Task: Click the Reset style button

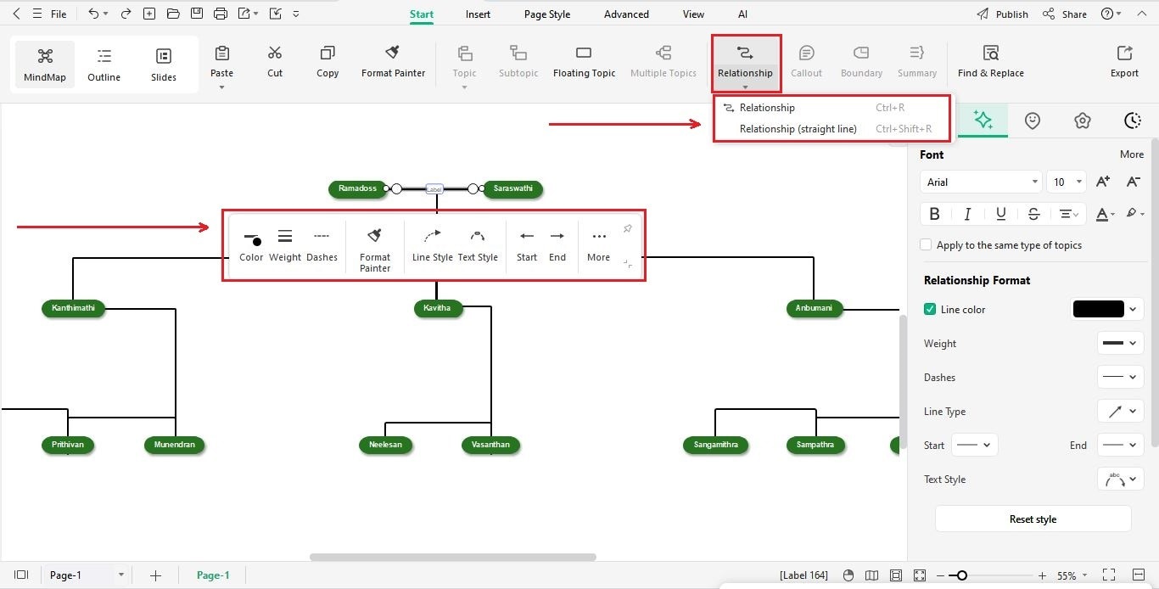Action: click(x=1033, y=519)
